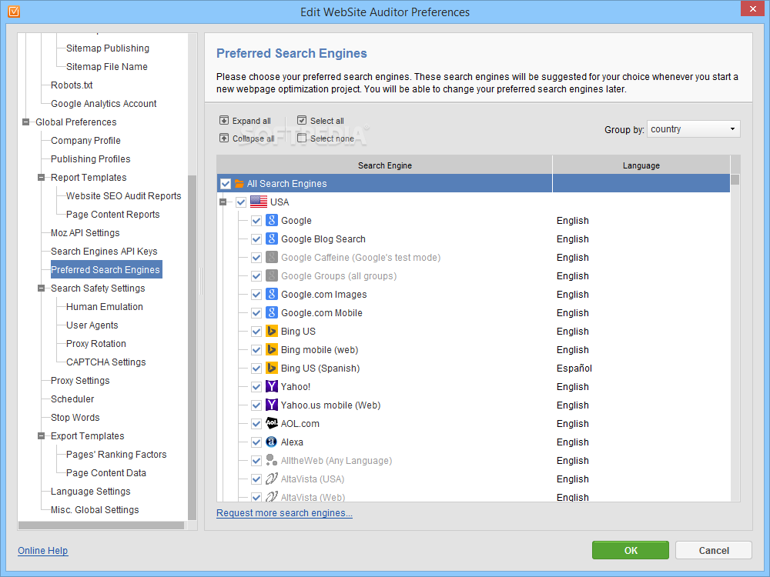
Task: Click the WebSite Auditor title bar icon
Action: (14, 12)
